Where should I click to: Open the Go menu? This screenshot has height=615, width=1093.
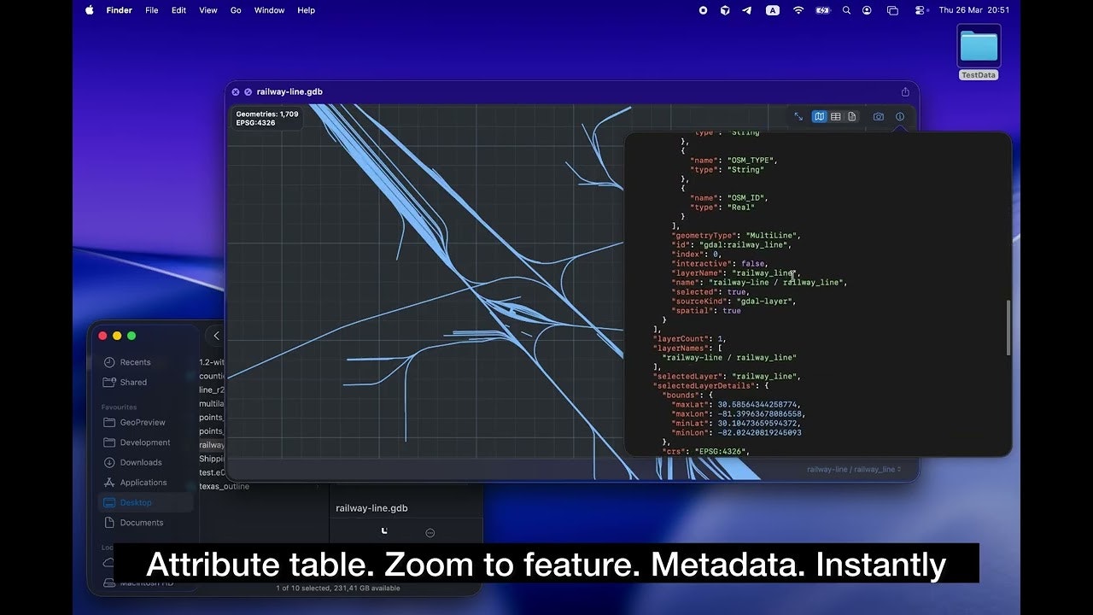pos(236,10)
